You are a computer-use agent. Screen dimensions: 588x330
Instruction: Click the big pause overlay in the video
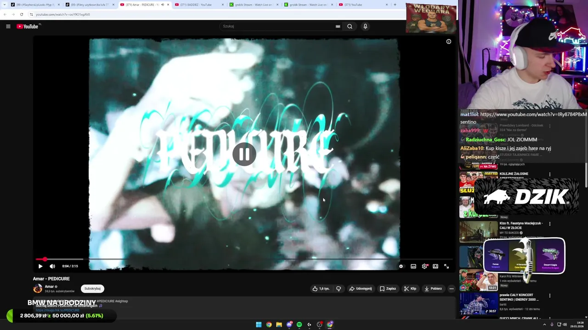(x=244, y=154)
